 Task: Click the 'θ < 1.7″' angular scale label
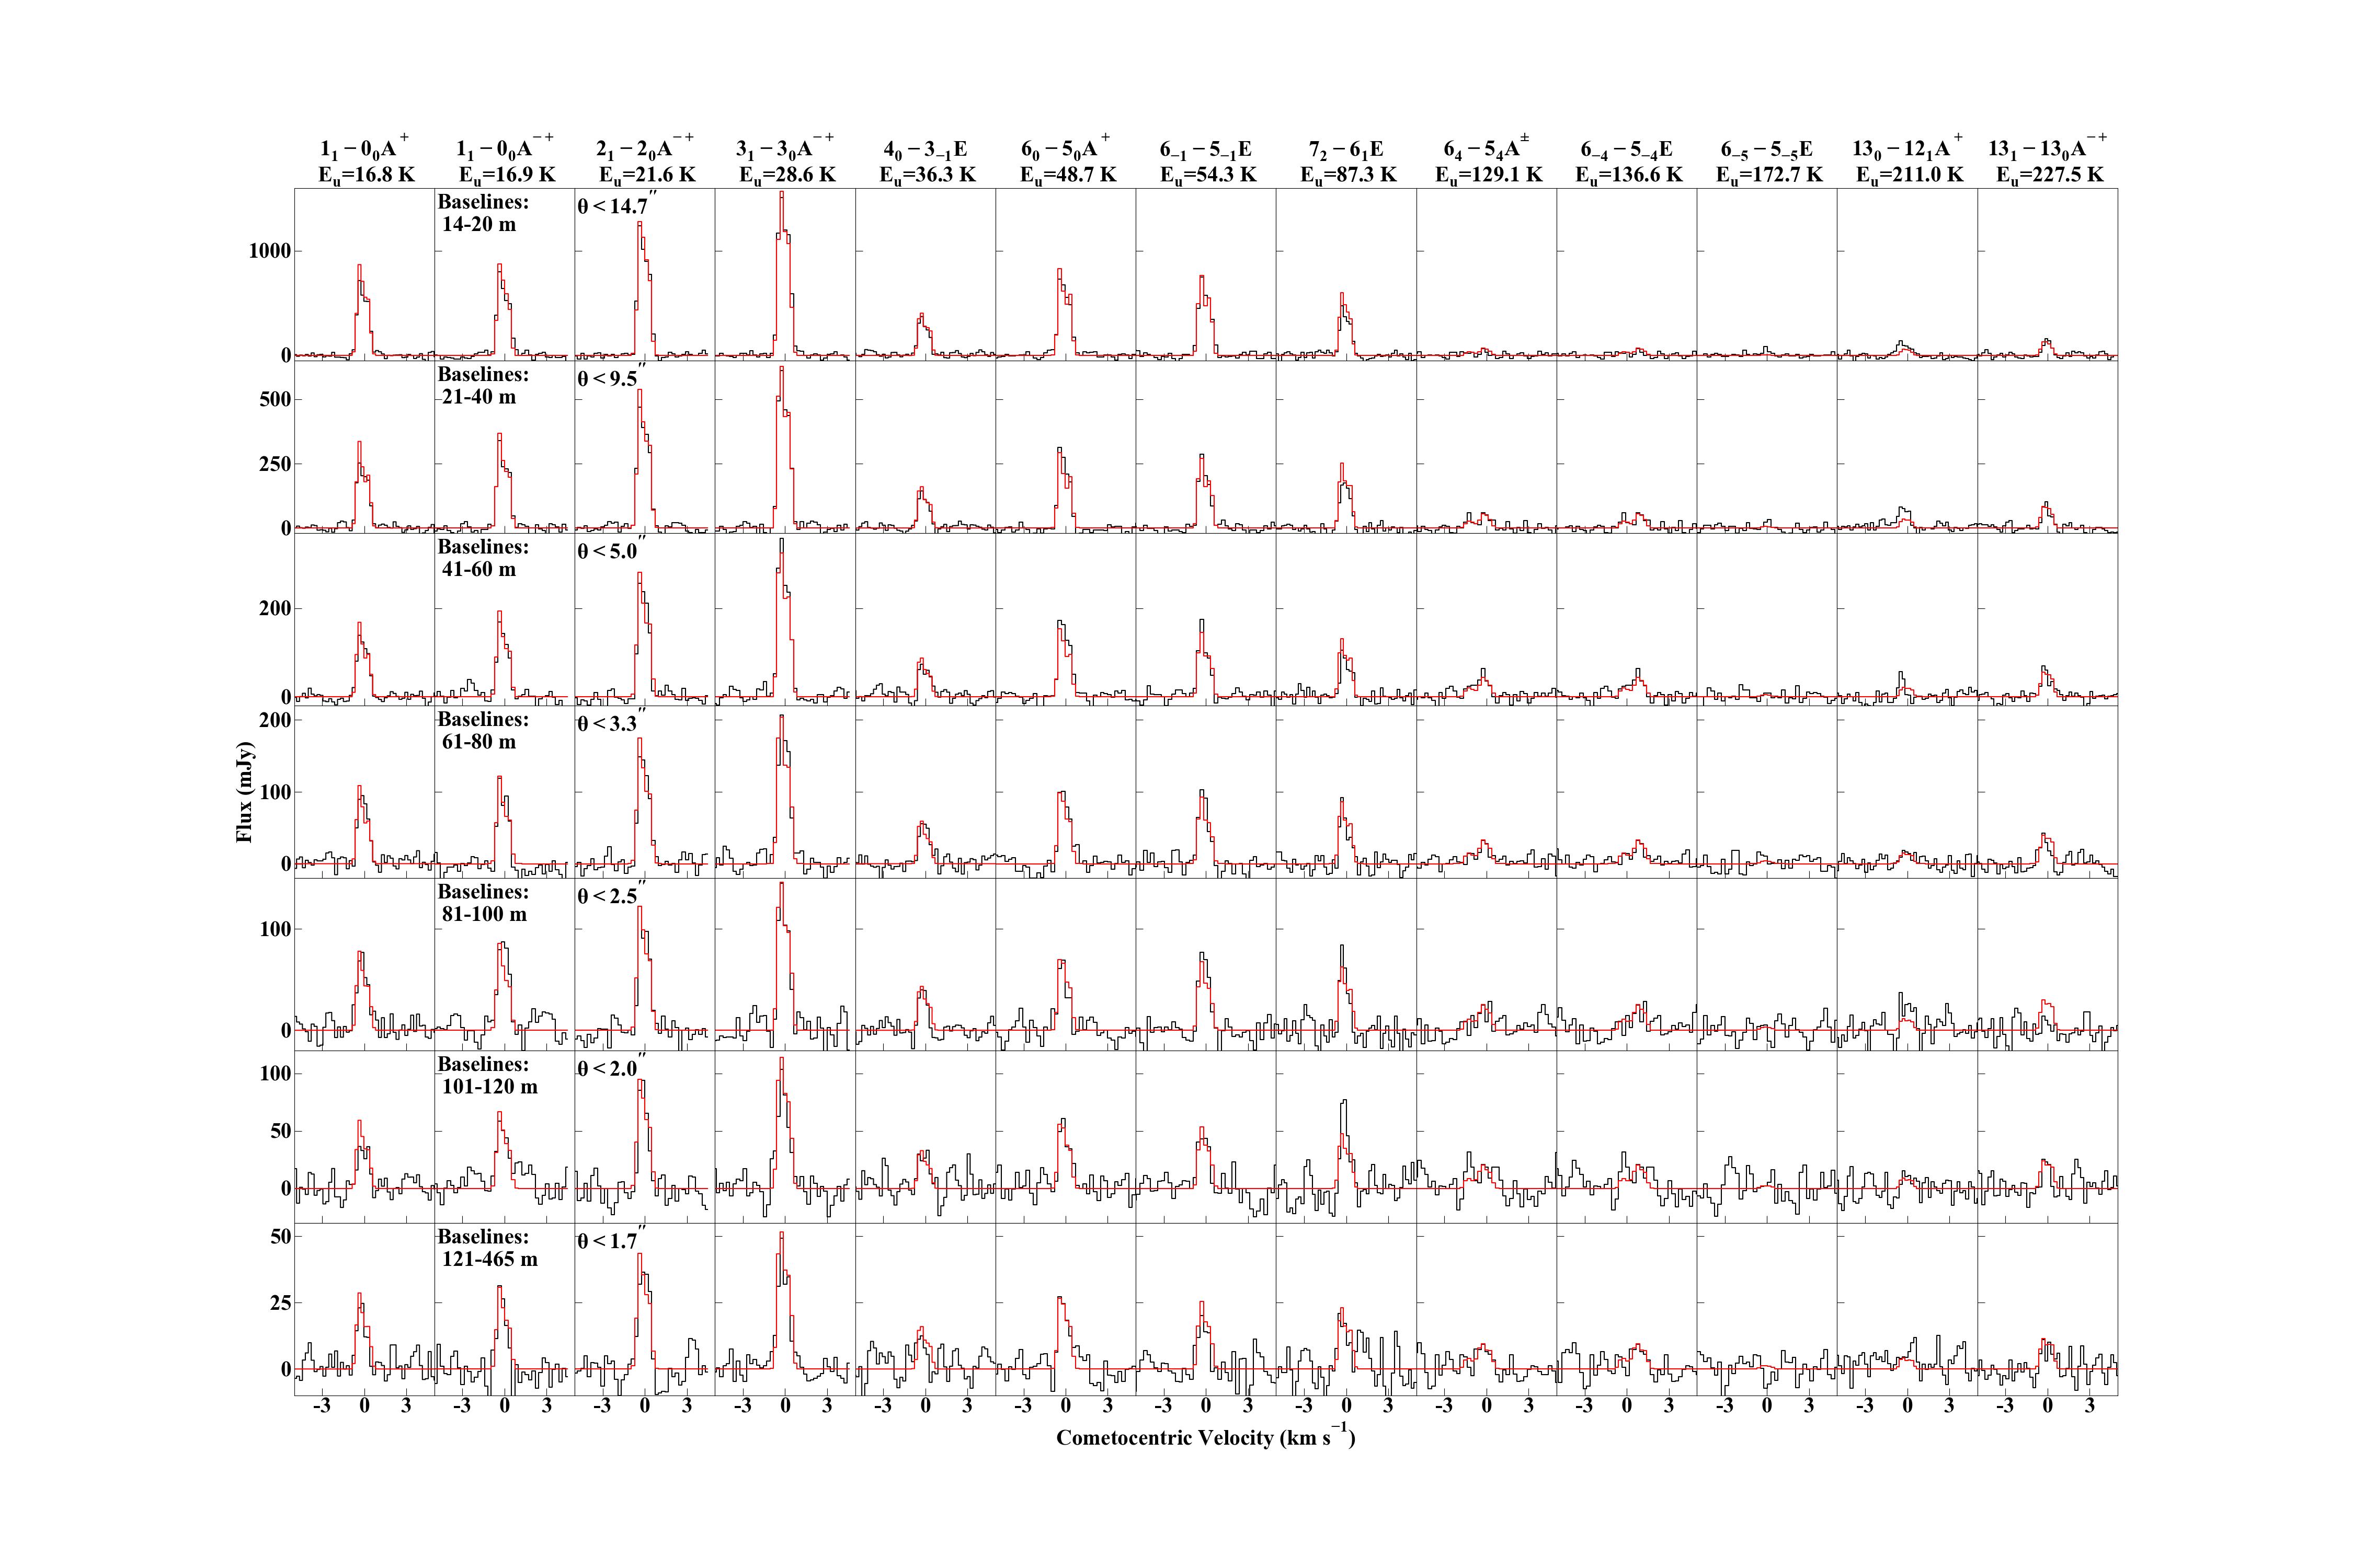coord(609,1240)
